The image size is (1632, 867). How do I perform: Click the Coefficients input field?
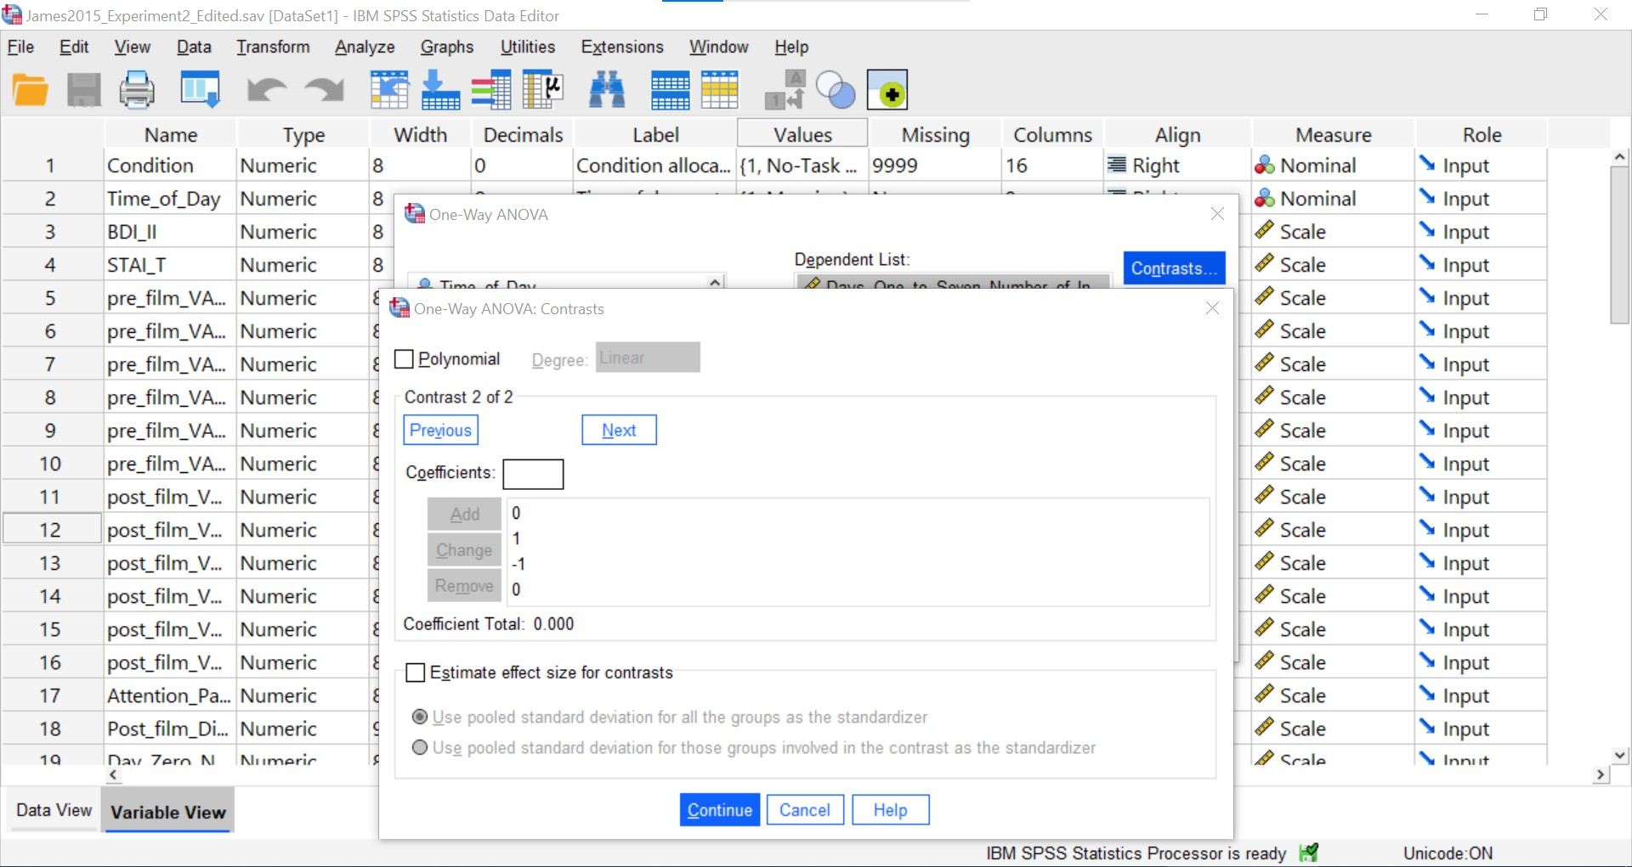coord(533,474)
